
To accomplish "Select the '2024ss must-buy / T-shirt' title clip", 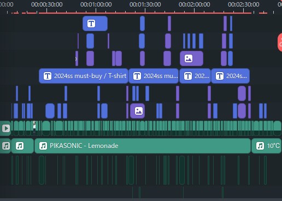I will pos(84,76).
